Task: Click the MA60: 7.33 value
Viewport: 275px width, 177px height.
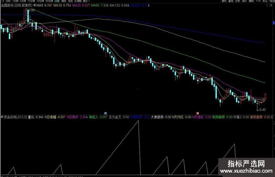Action: pos(100,6)
